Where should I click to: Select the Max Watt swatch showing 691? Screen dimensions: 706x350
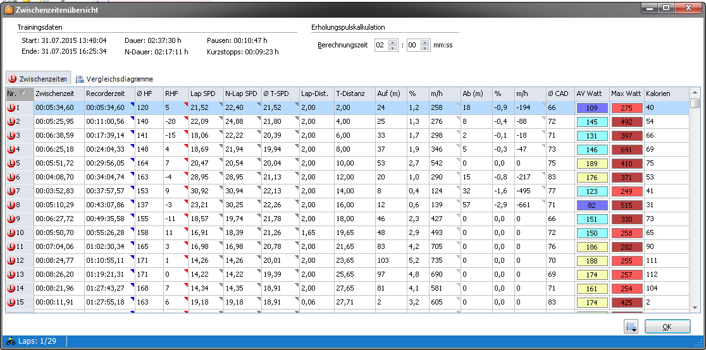tap(627, 150)
